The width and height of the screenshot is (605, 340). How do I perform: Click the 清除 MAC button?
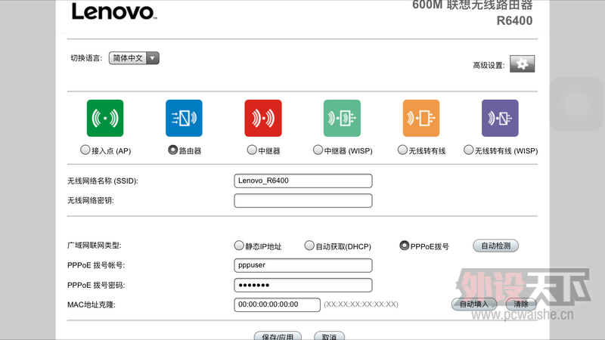521,304
